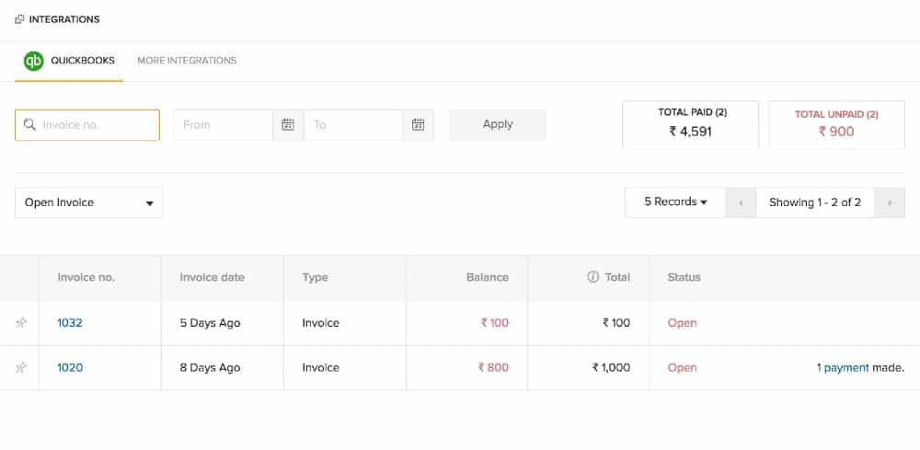This screenshot has height=450, width=920.
Task: Open the To date calendar icon
Action: click(x=418, y=125)
